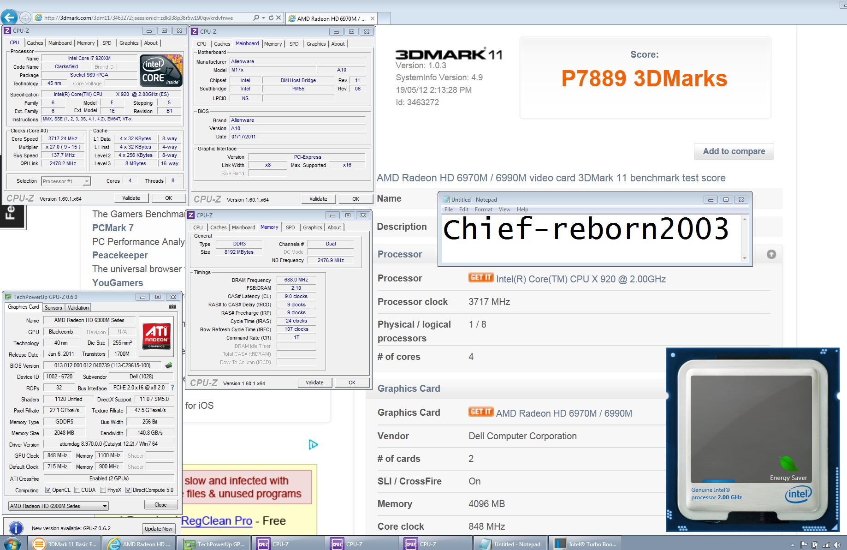The image size is (847, 550).
Task: Click the GET IT badge beside Graphics Card name
Action: [x=481, y=412]
